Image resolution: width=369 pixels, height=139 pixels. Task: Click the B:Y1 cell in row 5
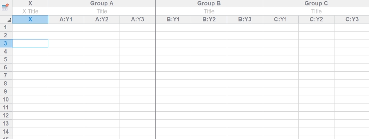click(x=173, y=59)
